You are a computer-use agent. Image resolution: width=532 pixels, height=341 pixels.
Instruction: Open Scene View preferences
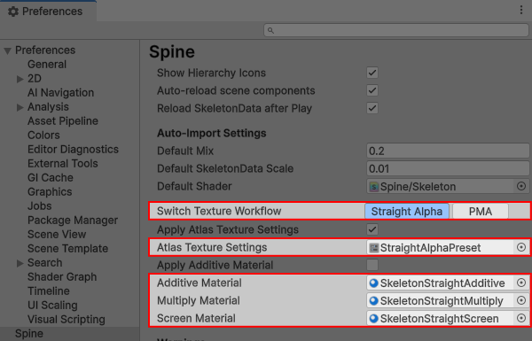57,234
